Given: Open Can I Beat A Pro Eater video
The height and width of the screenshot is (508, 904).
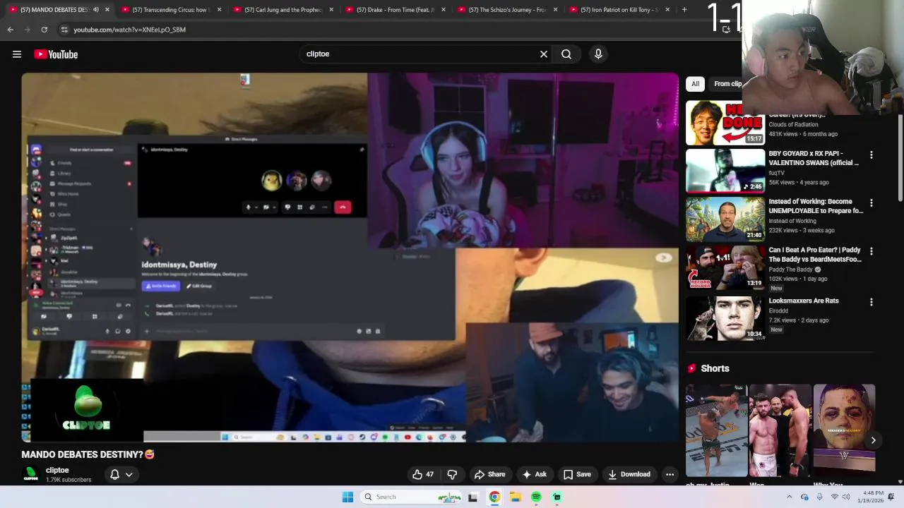Looking at the screenshot, I should coord(725,267).
